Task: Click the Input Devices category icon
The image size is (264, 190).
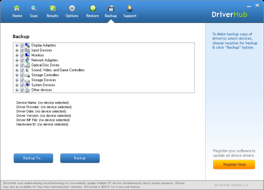Action: tap(27, 50)
